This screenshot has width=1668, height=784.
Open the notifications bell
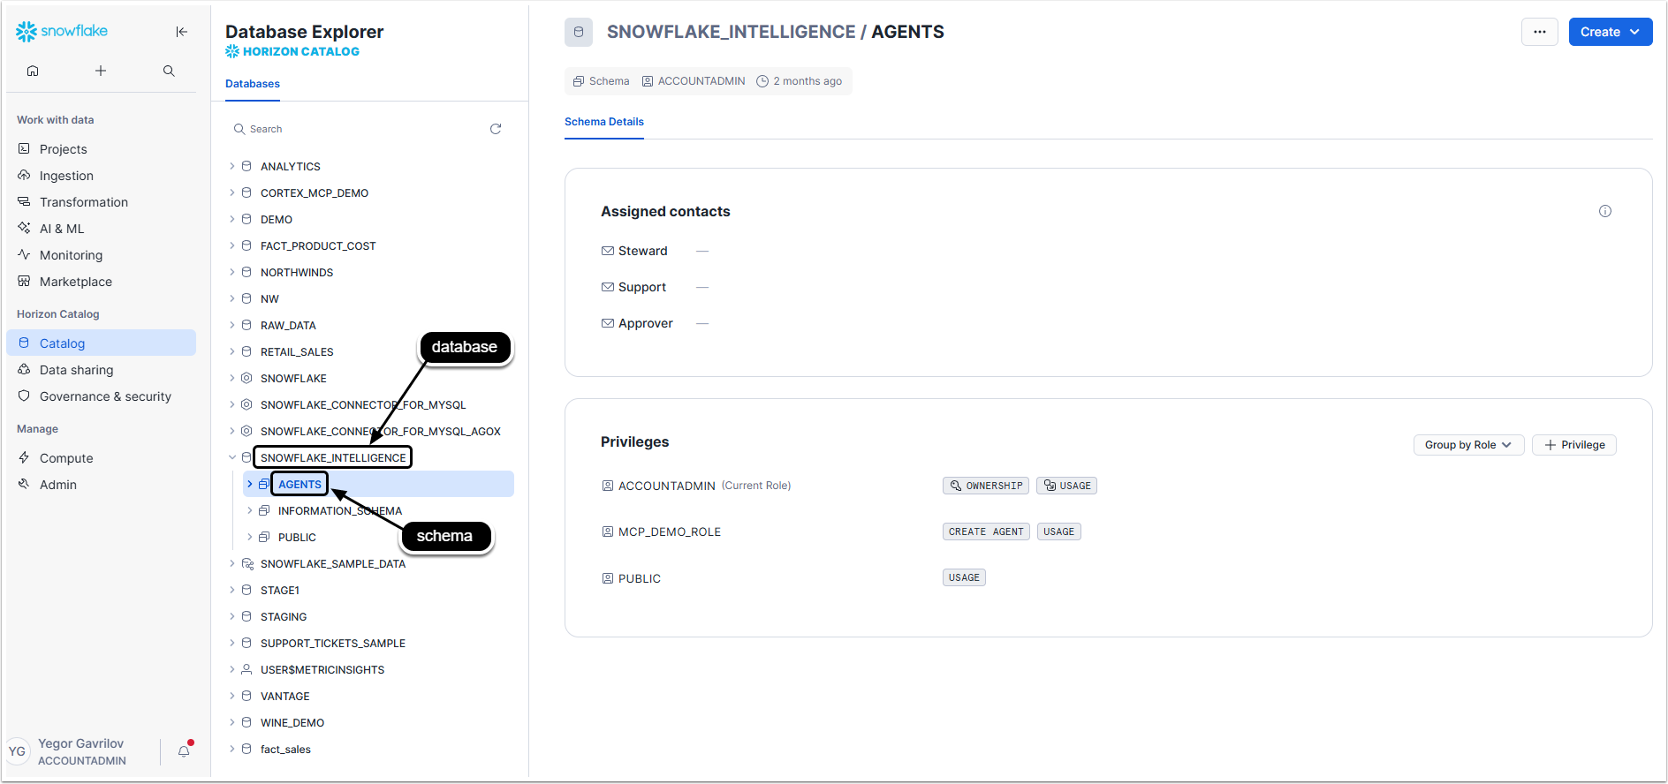184,751
